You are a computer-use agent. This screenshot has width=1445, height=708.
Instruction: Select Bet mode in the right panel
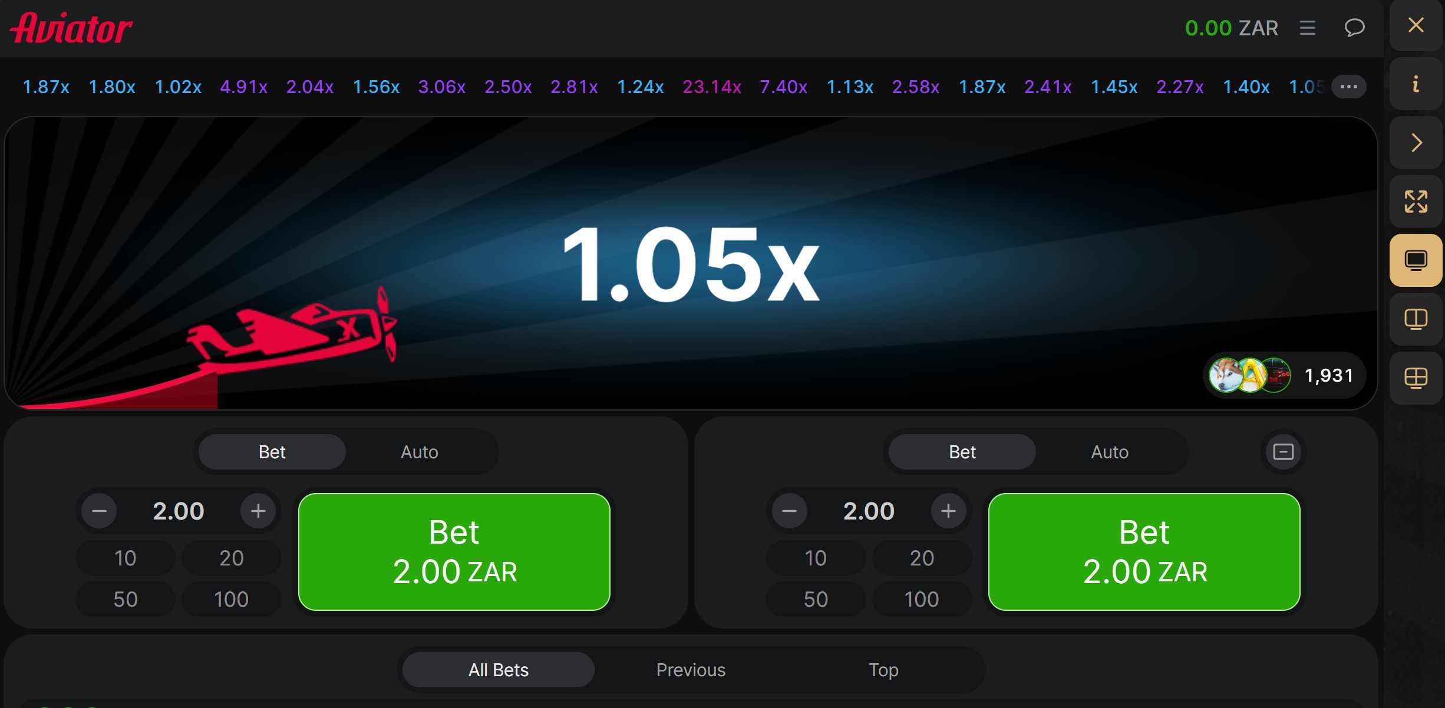(x=962, y=452)
